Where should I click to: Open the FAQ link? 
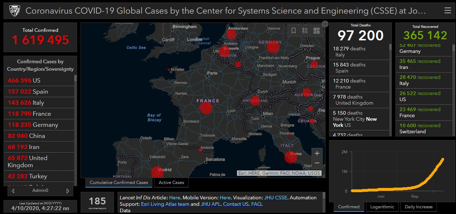[x=256, y=204]
